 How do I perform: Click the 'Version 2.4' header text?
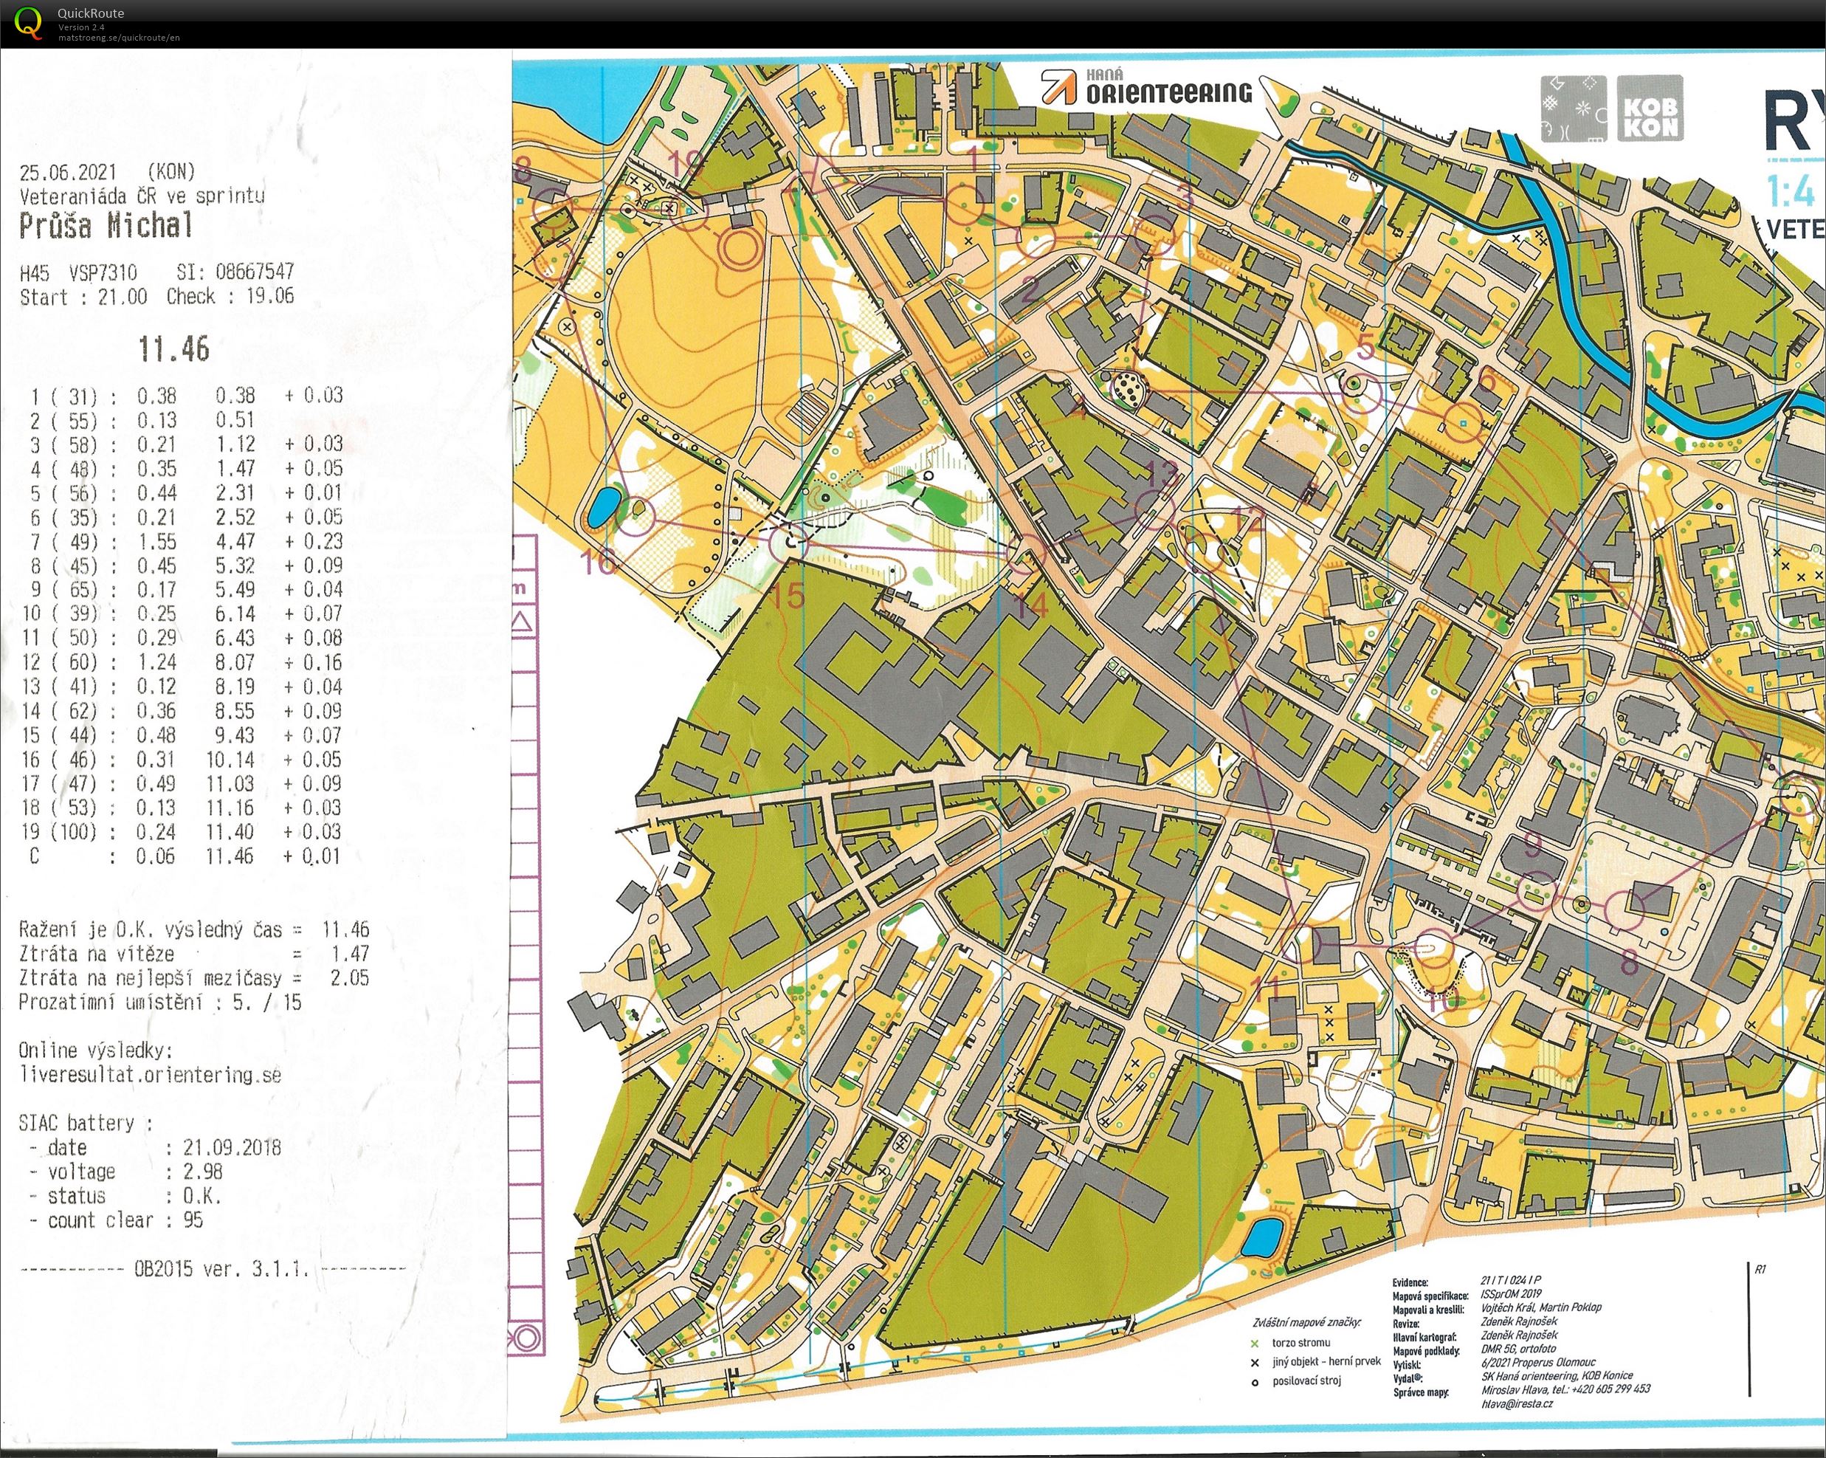(x=81, y=27)
